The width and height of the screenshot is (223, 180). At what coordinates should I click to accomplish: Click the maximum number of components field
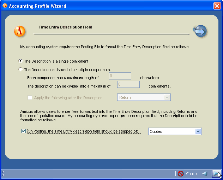[x=128, y=84]
